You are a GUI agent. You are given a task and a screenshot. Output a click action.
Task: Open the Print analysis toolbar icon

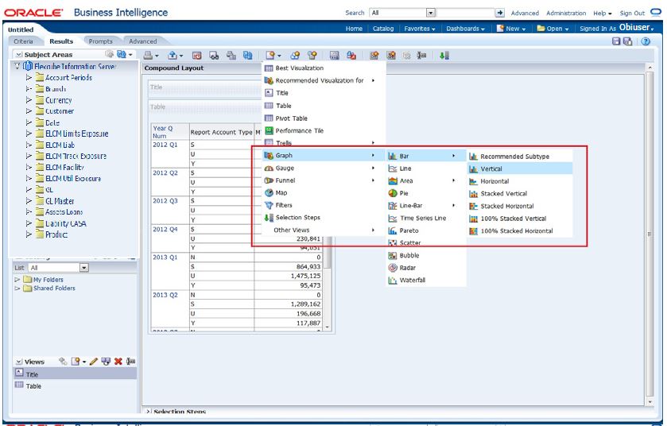pos(148,56)
